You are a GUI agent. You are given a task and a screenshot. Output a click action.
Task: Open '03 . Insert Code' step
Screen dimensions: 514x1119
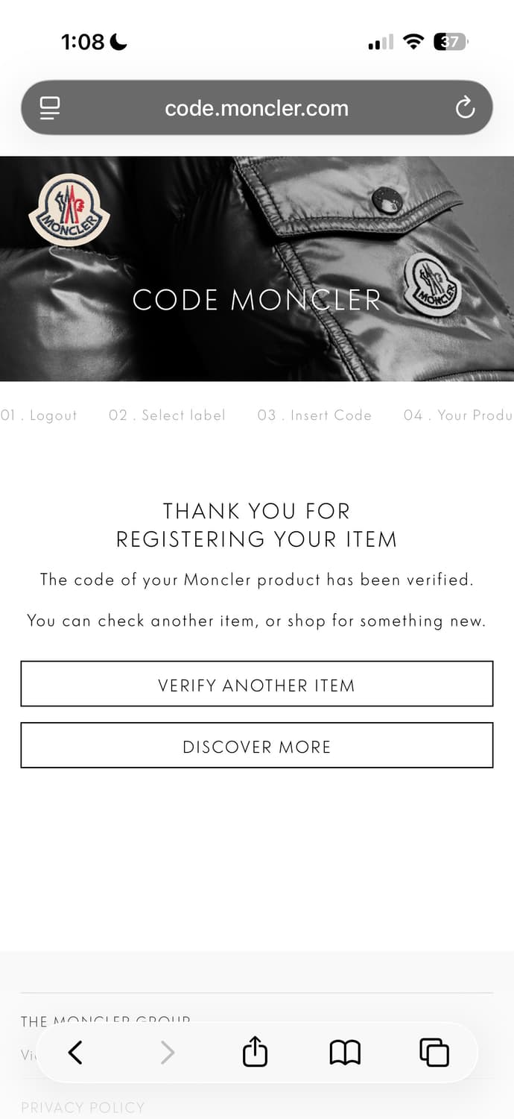[x=314, y=416]
